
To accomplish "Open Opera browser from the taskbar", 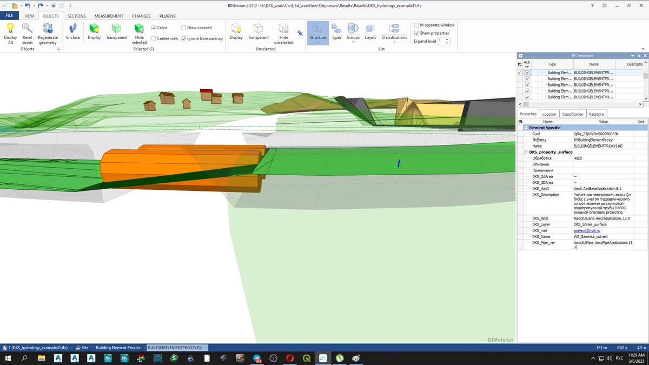I will click(290, 358).
